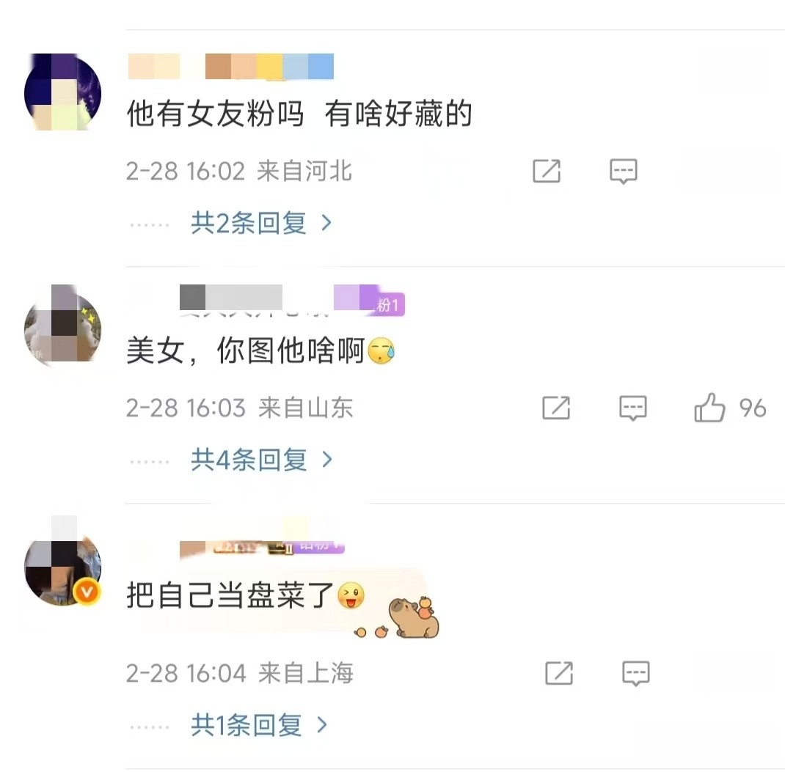Expand 共1条回复 replies
This screenshot has height=772, width=785.
pos(259,725)
